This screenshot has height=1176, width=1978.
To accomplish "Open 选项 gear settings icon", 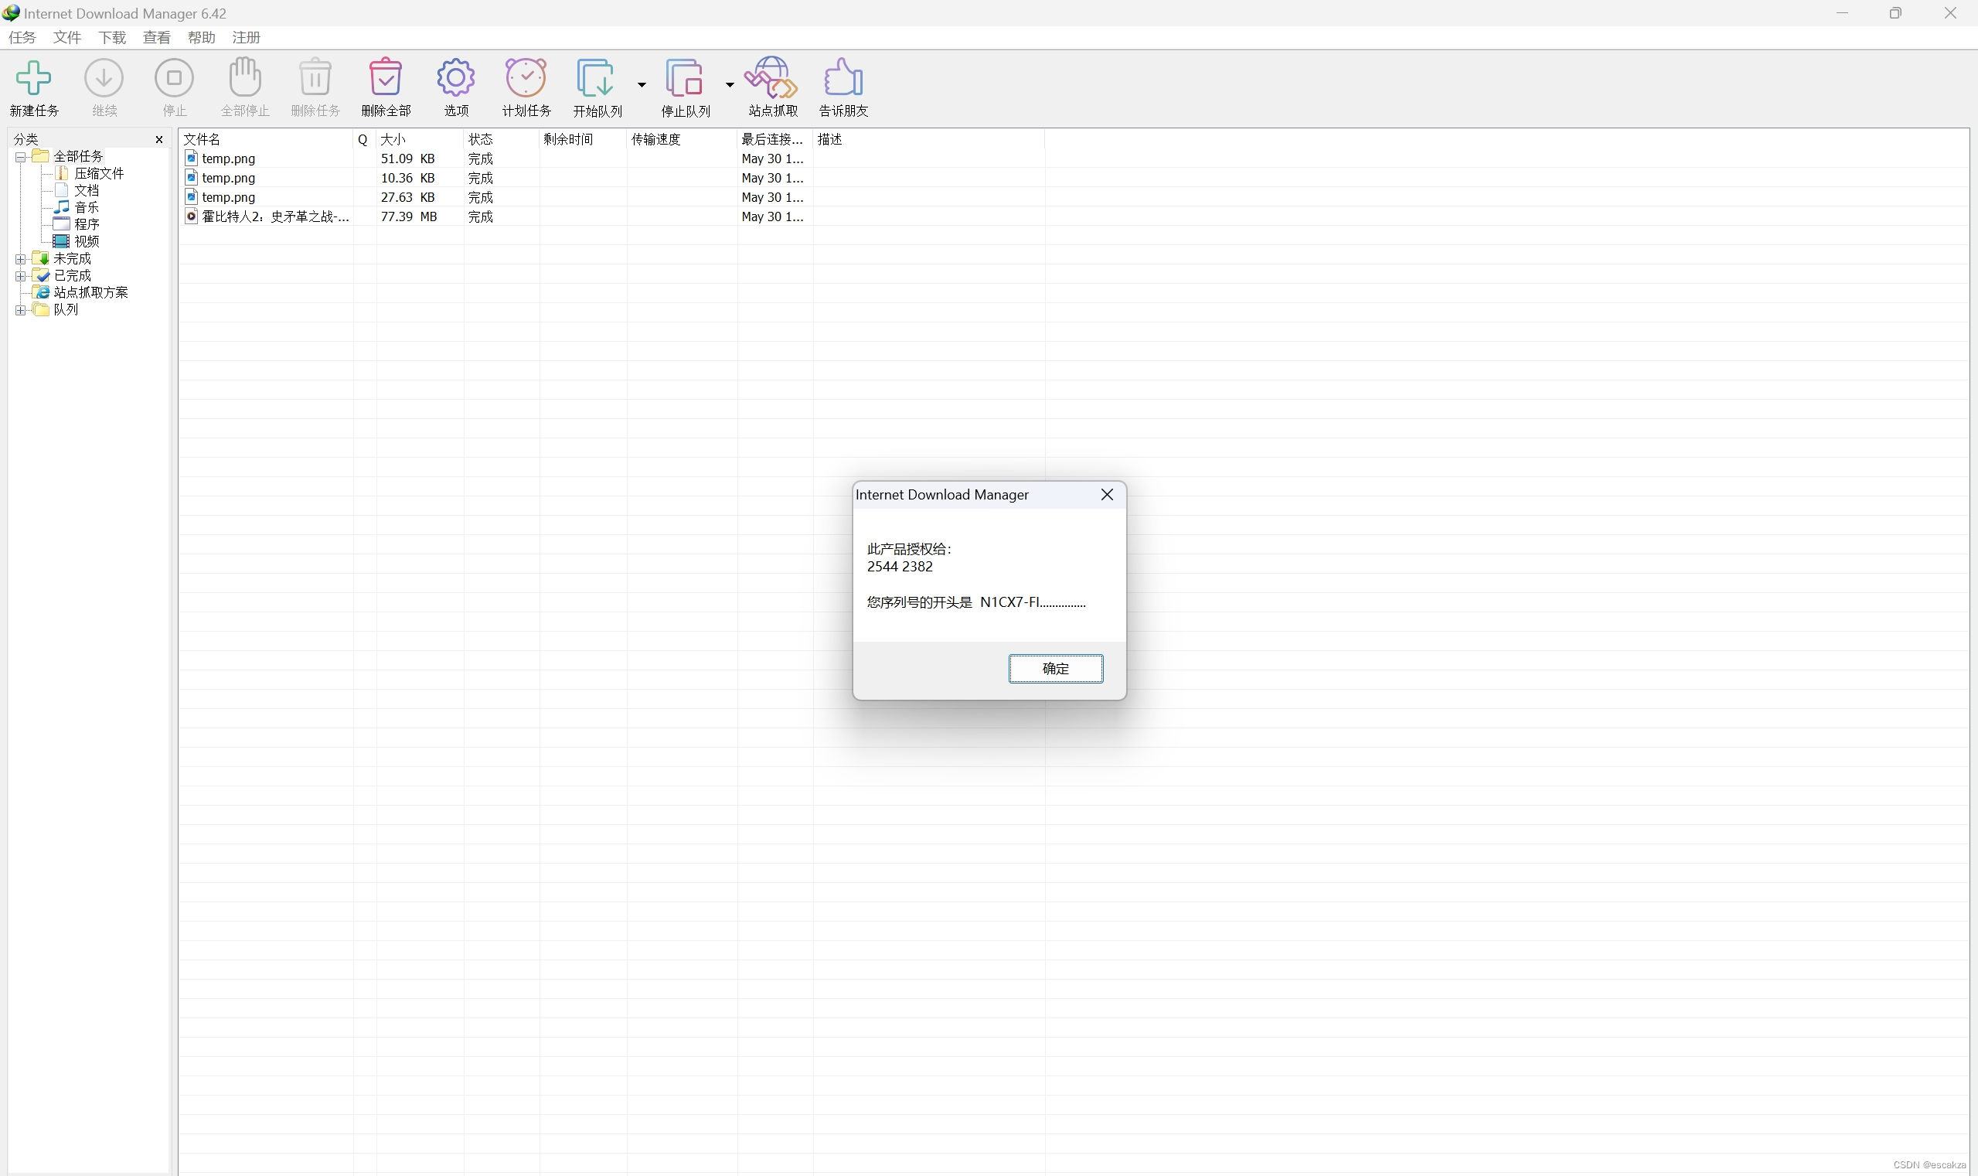I will [455, 77].
